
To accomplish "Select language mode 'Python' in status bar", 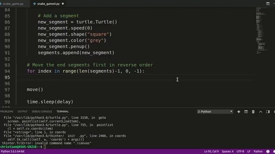I will click(x=258, y=151).
